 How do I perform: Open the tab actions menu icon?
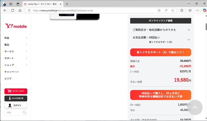[x=18, y=4]
